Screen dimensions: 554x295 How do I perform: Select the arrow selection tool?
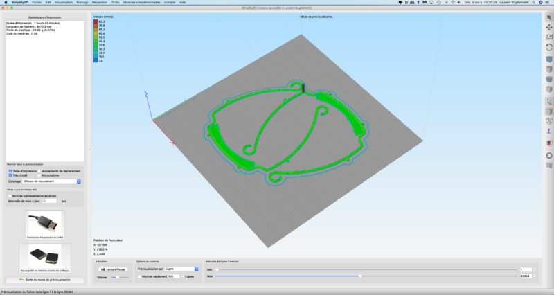[548, 16]
